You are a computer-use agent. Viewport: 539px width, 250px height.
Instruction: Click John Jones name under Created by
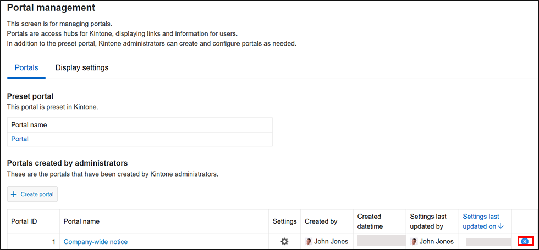(x=331, y=242)
